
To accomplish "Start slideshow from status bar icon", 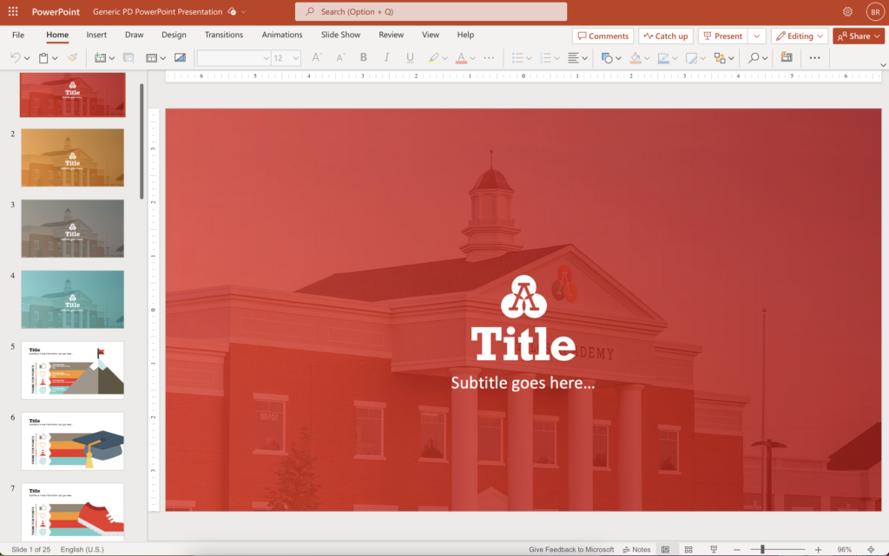I will point(714,549).
